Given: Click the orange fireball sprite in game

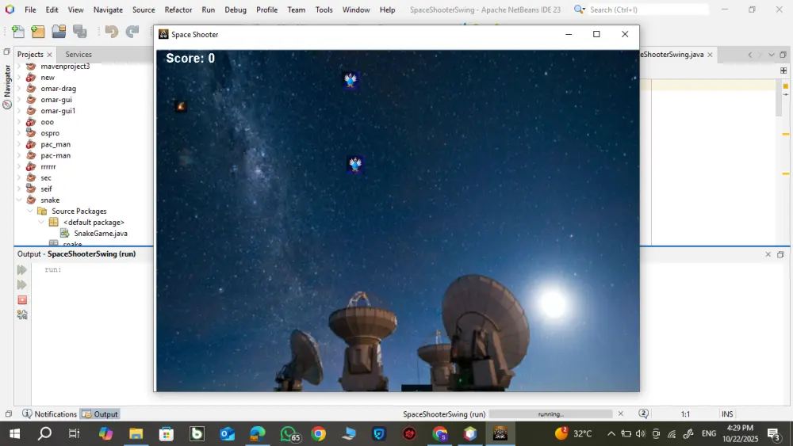Looking at the screenshot, I should click(181, 106).
